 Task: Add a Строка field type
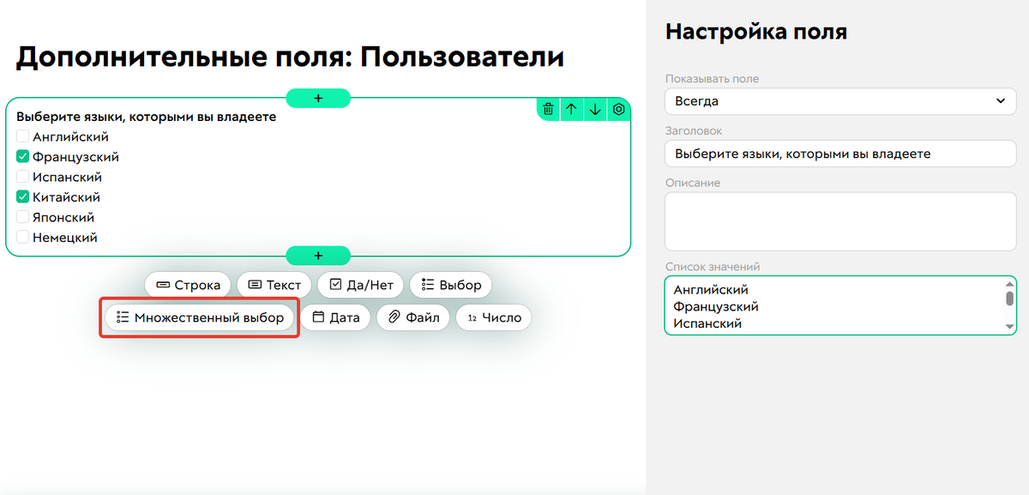tap(188, 284)
